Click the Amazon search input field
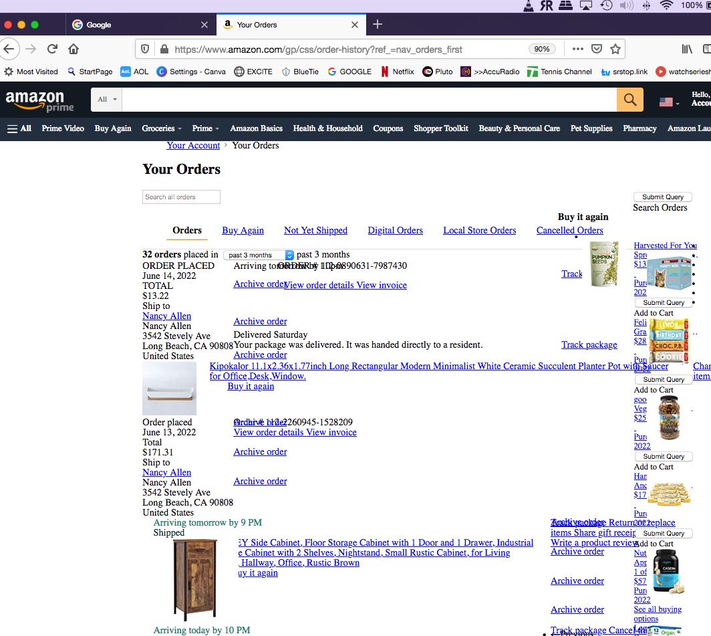Image resolution: width=711 pixels, height=636 pixels. tap(369, 100)
